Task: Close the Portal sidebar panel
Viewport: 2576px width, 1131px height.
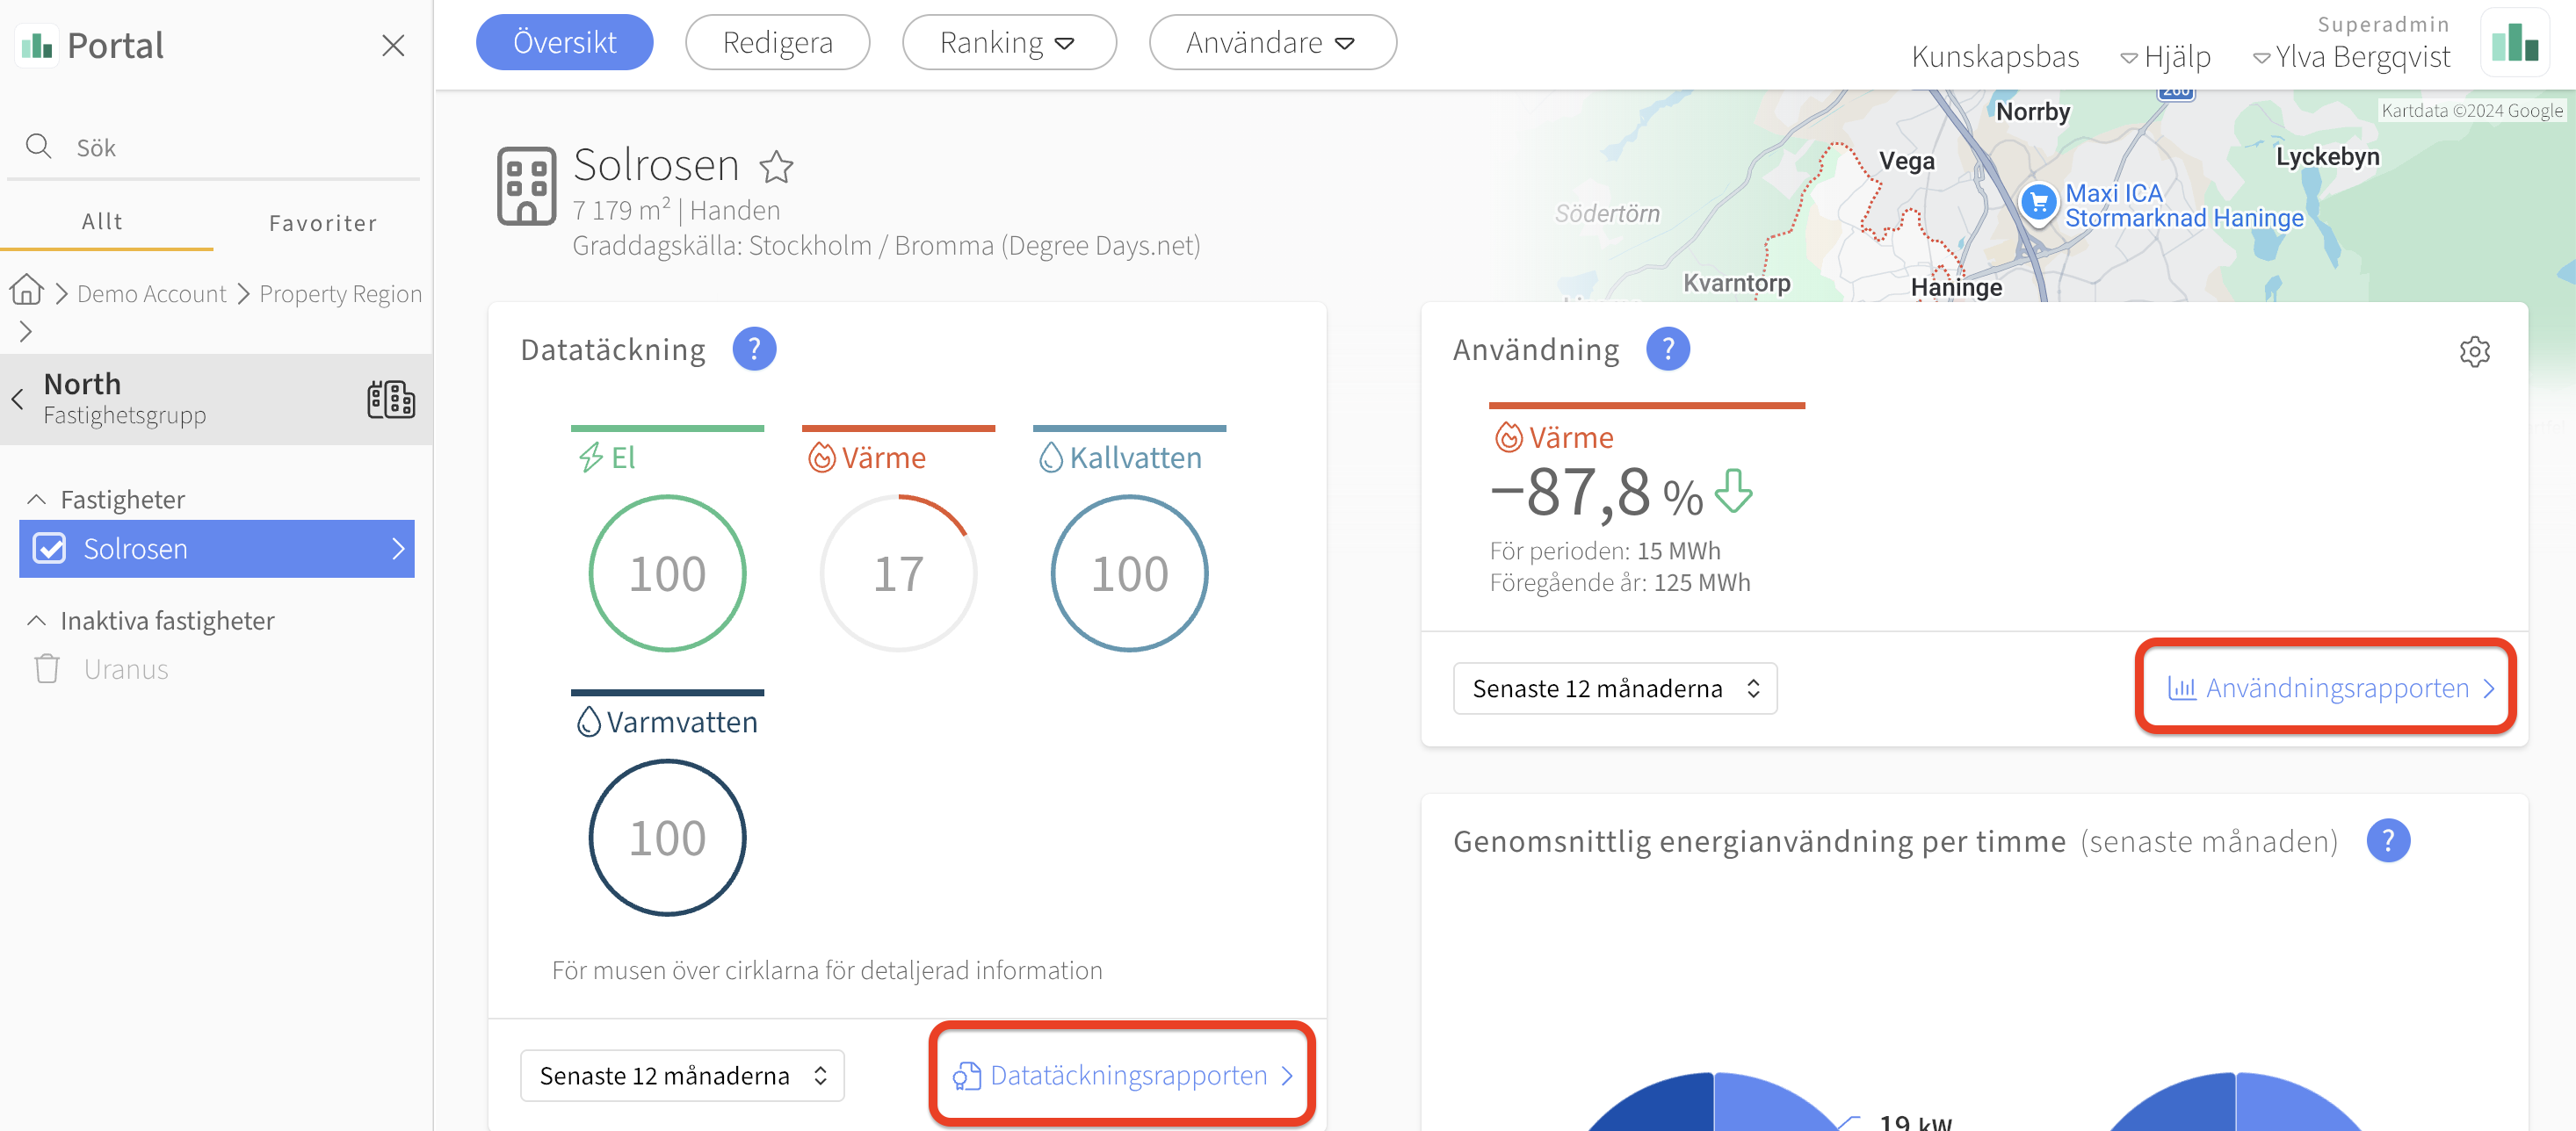Action: [393, 45]
